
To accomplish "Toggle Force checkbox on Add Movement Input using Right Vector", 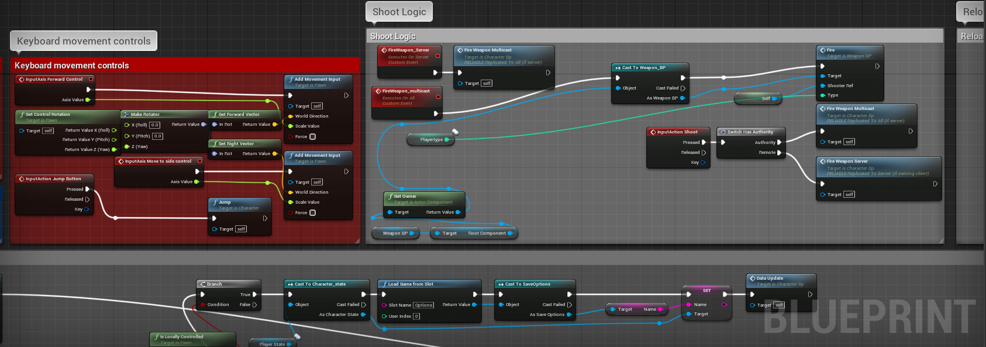I will point(312,212).
